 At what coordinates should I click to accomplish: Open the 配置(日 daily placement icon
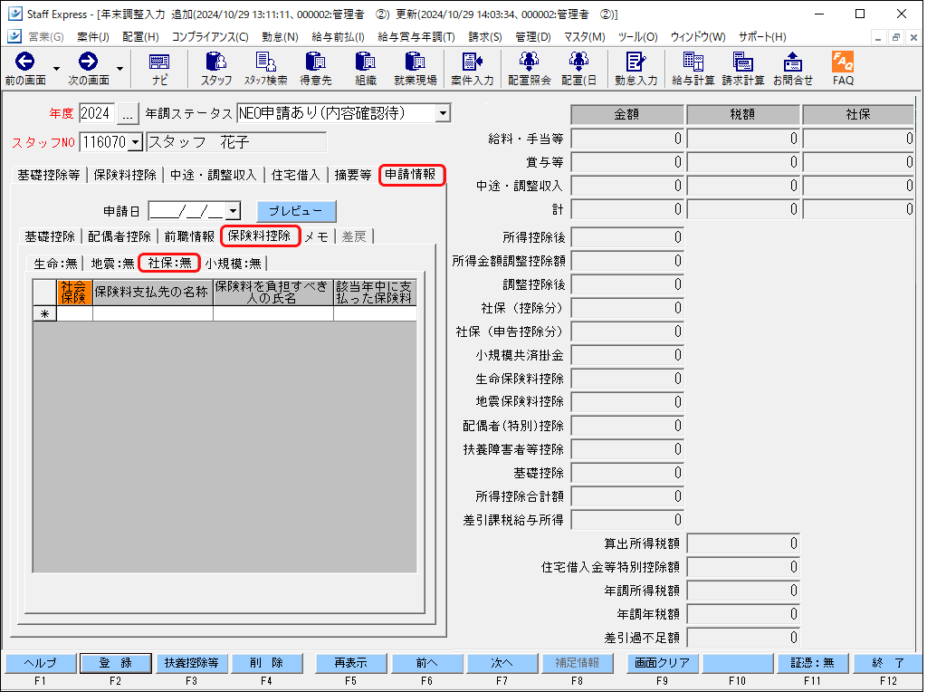578,69
